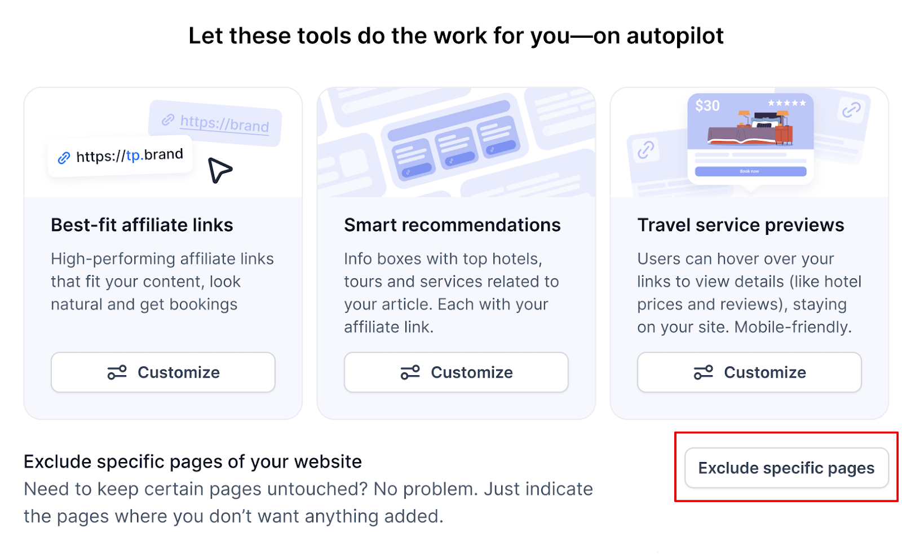This screenshot has height=555, width=902.
Task: Click the Best-fit affiliate links heading
Action: coord(142,225)
